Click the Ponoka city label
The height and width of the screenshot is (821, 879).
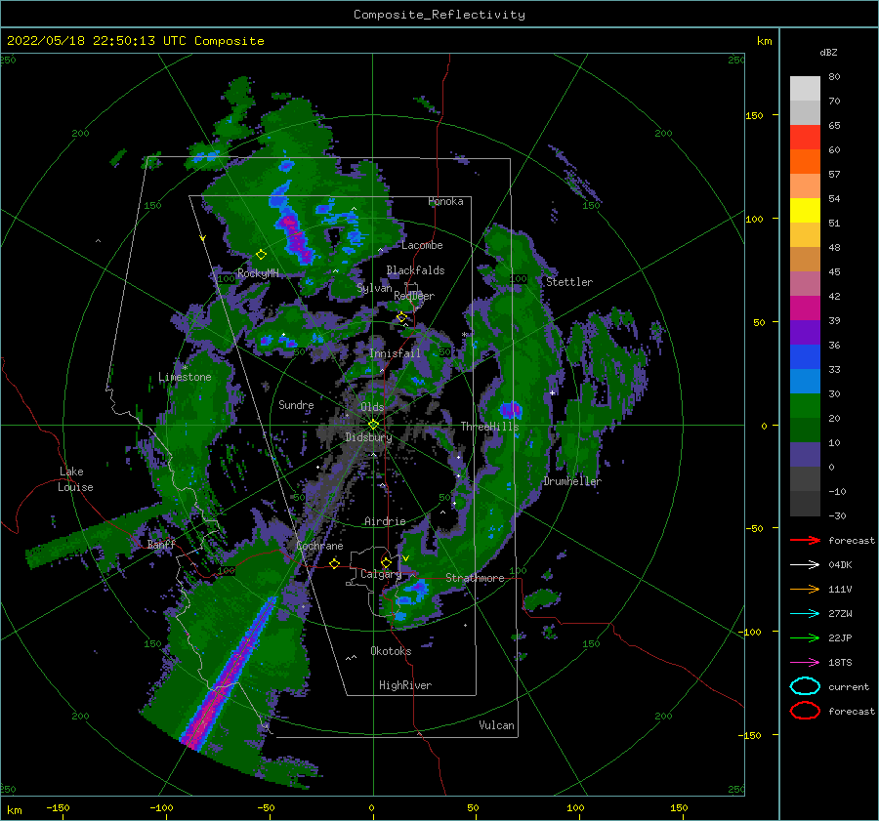(445, 201)
